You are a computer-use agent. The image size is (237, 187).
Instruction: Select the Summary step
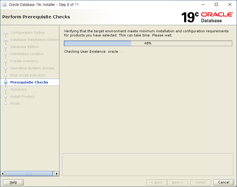pos(18,89)
